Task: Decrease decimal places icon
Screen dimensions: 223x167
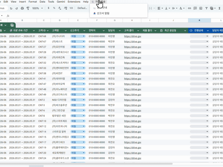Action: [60, 8]
